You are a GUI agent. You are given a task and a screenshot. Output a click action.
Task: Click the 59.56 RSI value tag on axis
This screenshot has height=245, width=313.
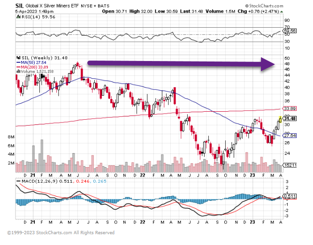pos(290,31)
